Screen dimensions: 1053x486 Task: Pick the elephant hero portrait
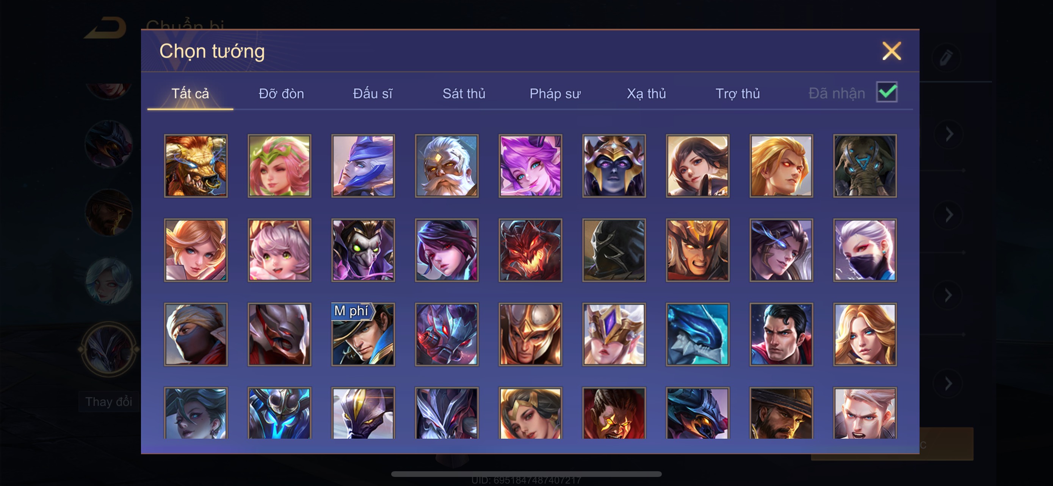coord(865,166)
